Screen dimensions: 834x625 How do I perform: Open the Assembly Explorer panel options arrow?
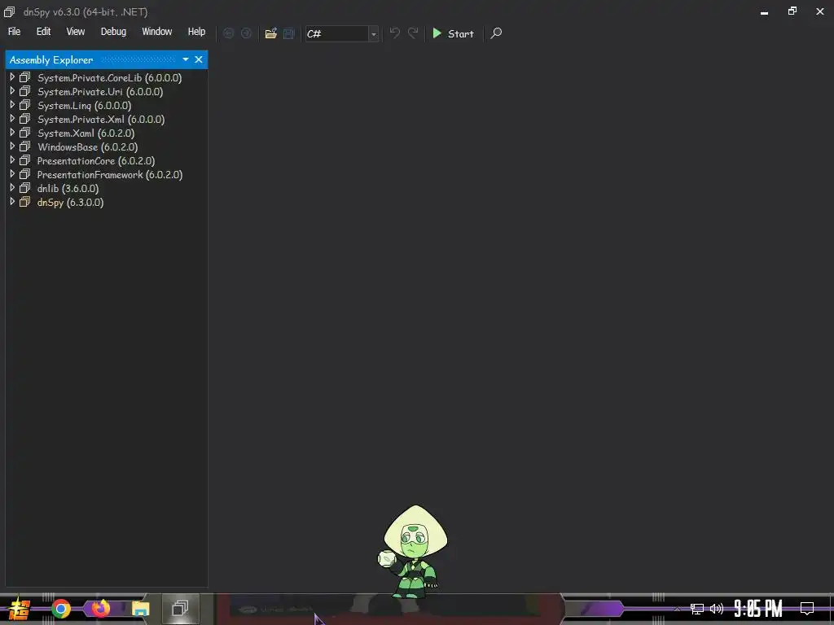click(x=186, y=59)
